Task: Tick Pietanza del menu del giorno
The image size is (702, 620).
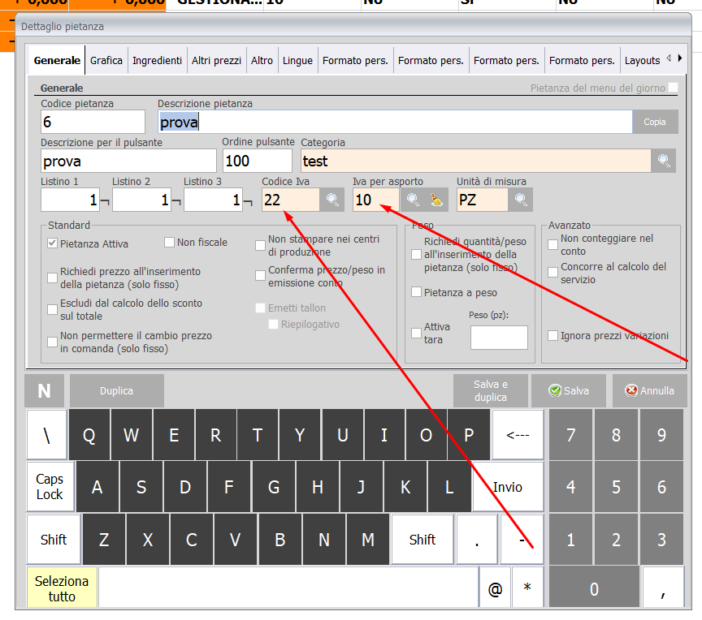Action: tap(674, 88)
